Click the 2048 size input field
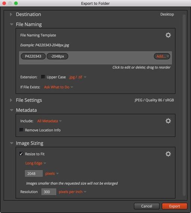Viewport: 191px width, 213px height. click(34, 173)
